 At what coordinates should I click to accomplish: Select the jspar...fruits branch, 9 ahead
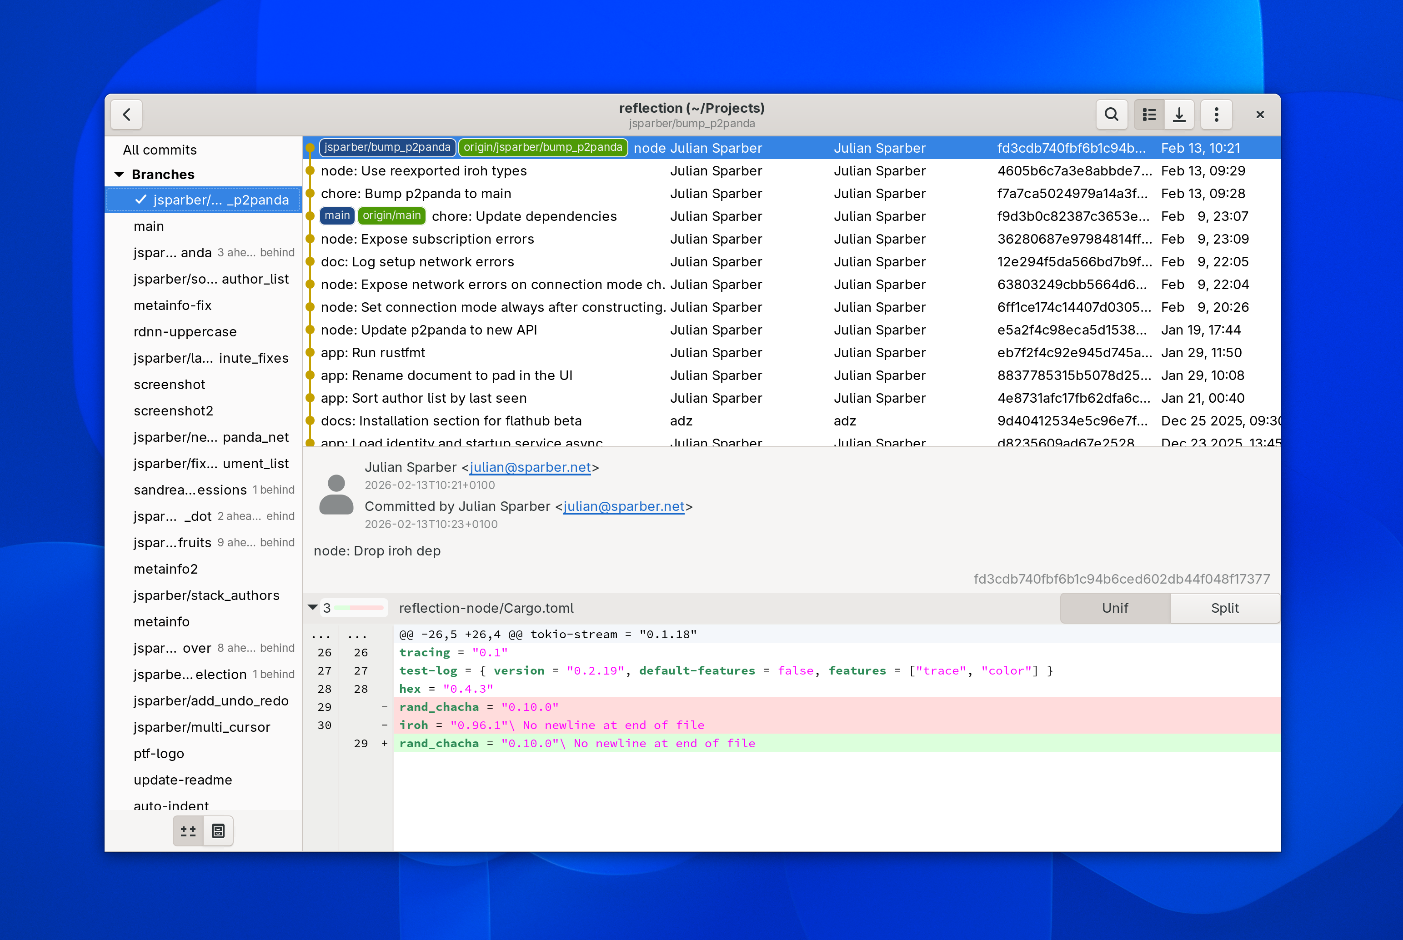(x=203, y=543)
